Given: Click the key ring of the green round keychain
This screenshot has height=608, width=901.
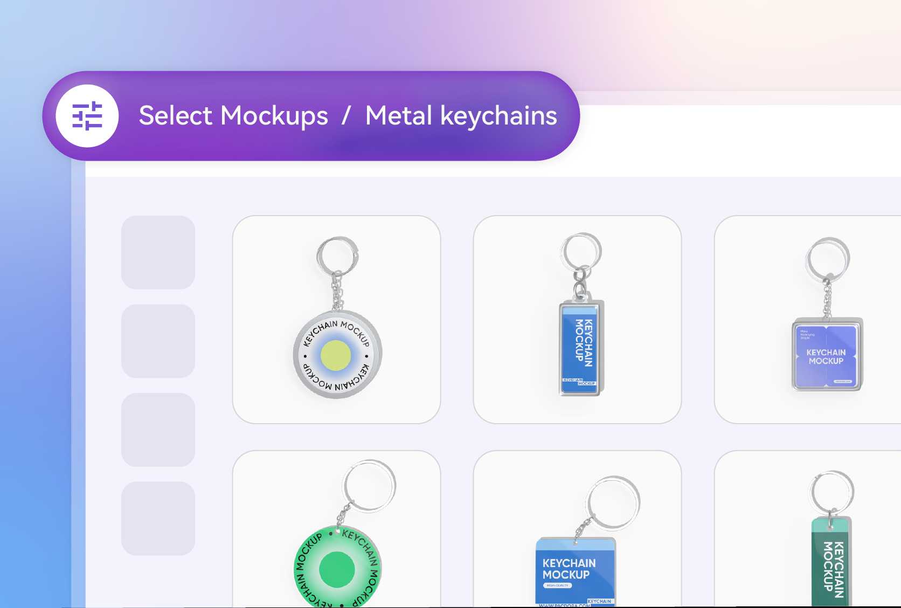Looking at the screenshot, I should point(369,486).
